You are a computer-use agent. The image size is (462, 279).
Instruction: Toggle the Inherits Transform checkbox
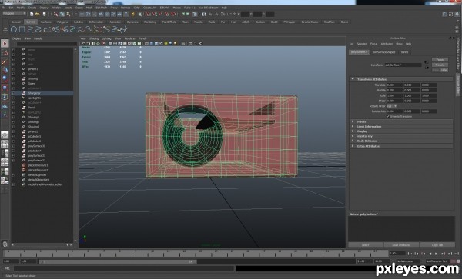click(x=388, y=116)
